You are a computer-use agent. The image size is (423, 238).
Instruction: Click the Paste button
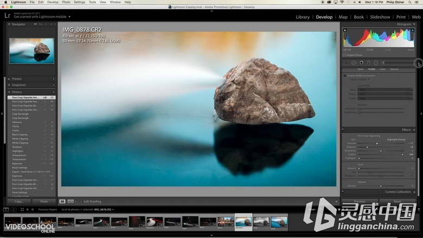(x=44, y=202)
